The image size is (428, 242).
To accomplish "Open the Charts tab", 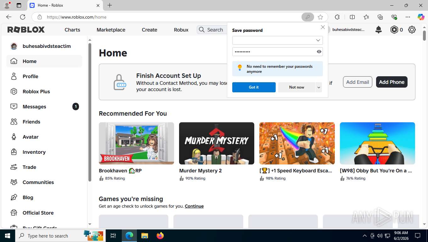I will click(x=72, y=30).
